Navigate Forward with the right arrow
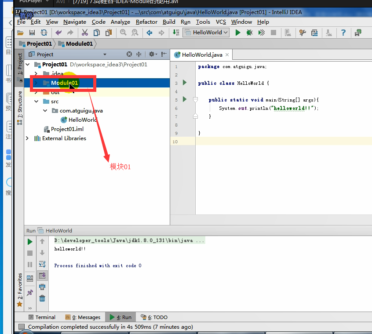372x334 pixels. click(161, 33)
